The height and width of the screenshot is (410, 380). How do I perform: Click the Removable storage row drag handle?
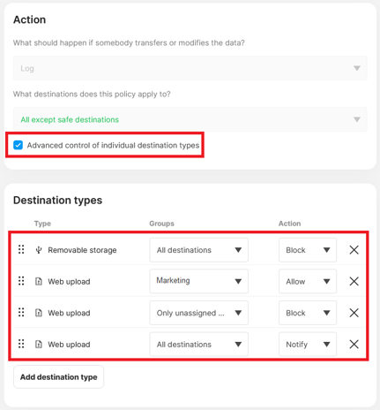pos(21,249)
